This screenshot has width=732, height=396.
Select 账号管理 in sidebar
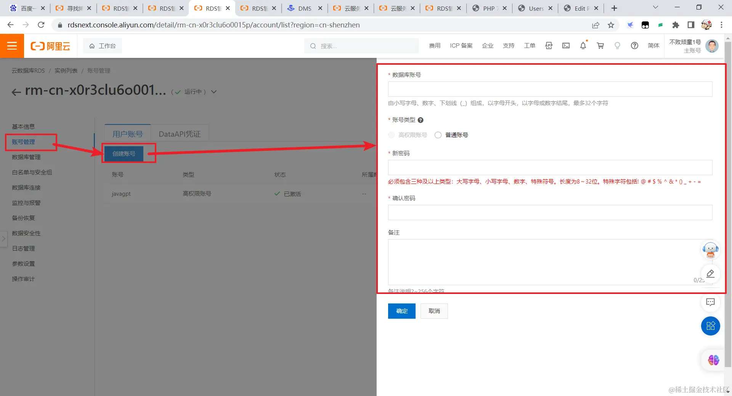click(23, 142)
